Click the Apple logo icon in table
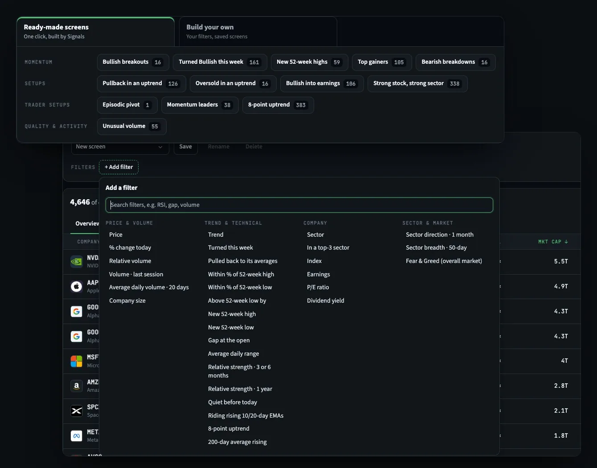This screenshot has width=597, height=468. pos(77,287)
